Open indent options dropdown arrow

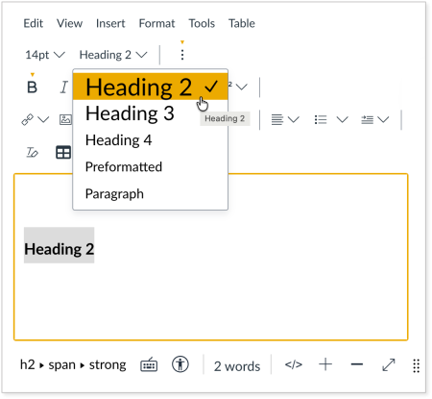(x=383, y=119)
